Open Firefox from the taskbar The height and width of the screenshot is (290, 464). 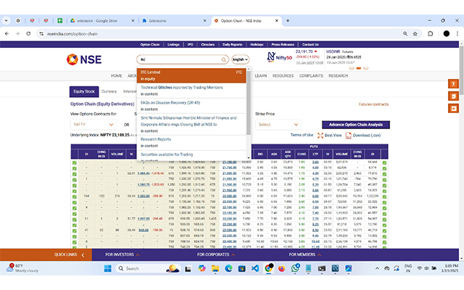281,268
